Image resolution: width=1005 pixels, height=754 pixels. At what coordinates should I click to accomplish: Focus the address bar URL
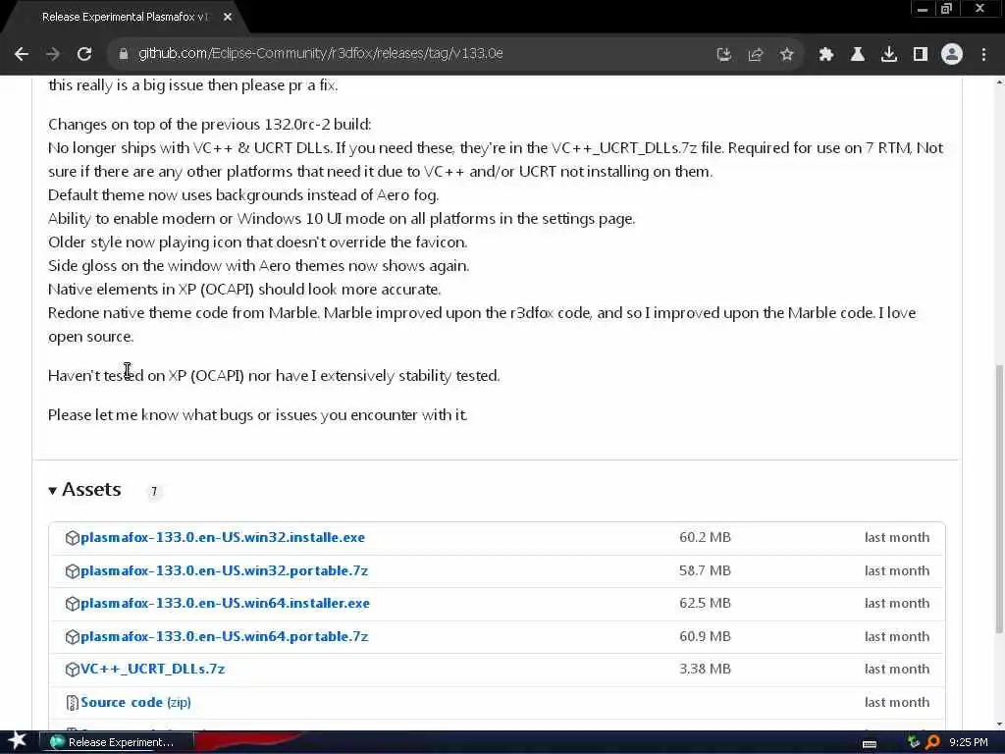[321, 54]
